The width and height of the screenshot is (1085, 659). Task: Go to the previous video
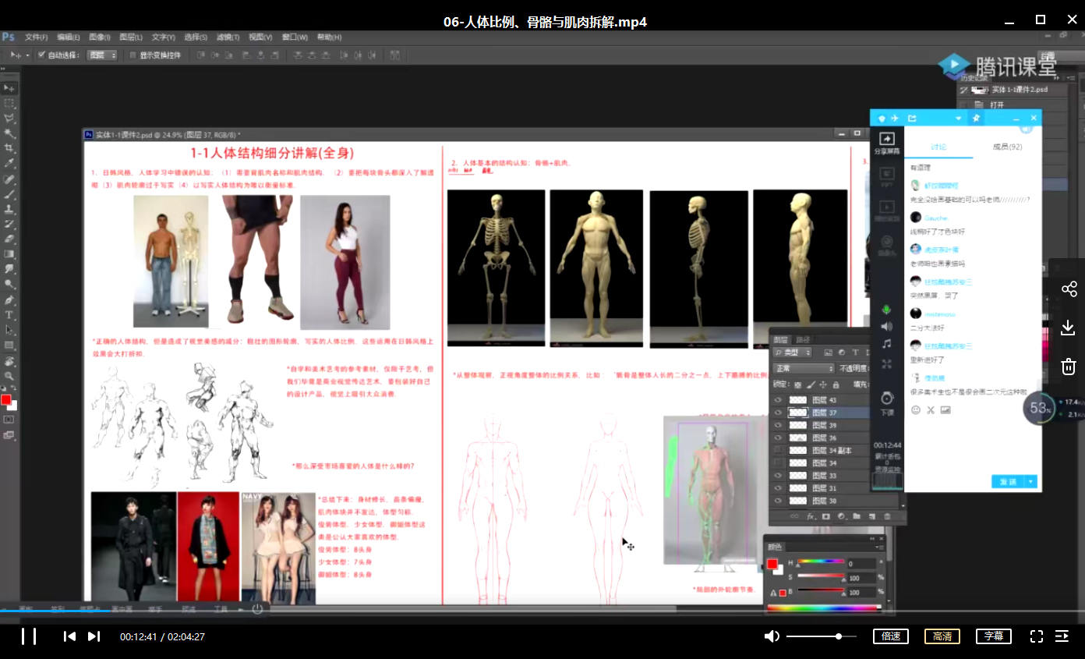(69, 636)
